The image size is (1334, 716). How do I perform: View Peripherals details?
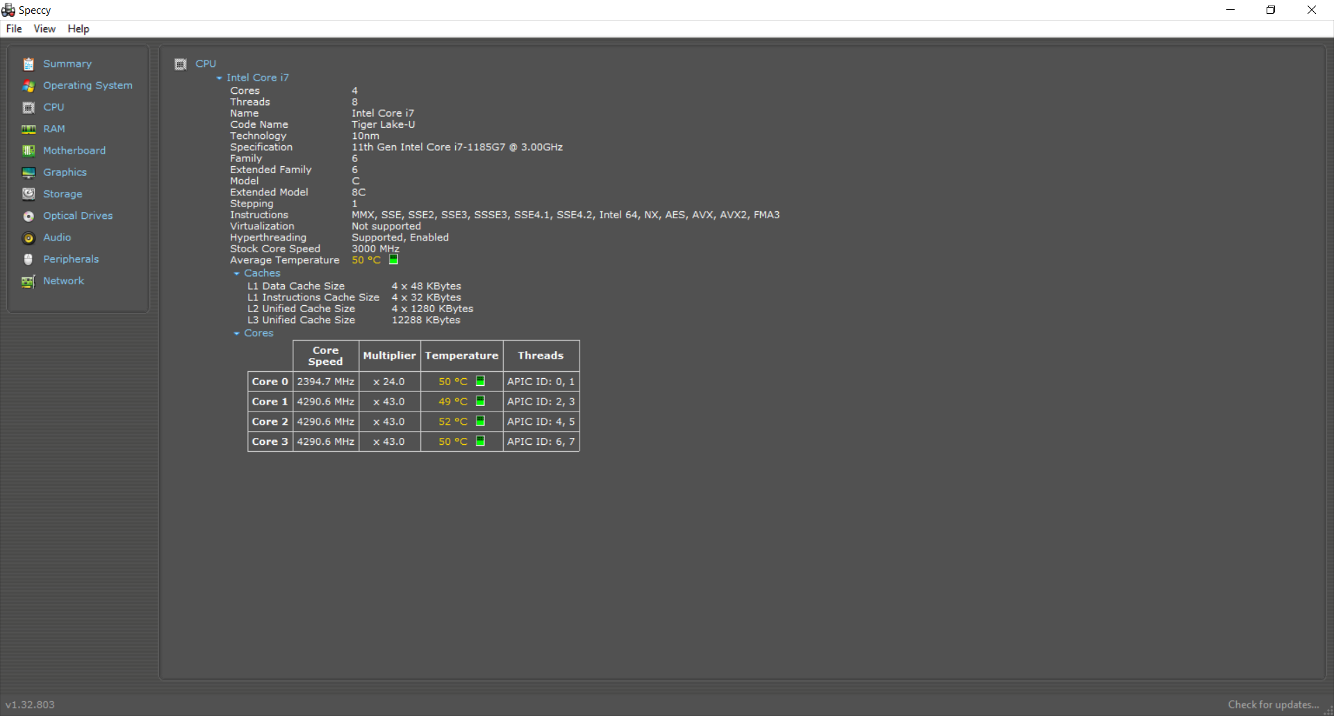point(71,259)
